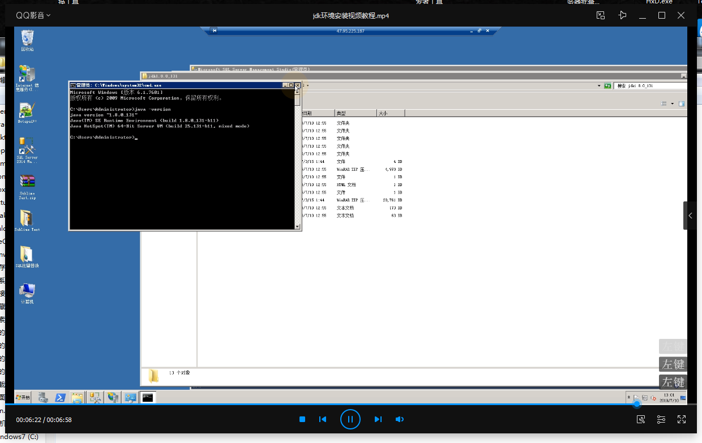Pin the player window on top
Screen dimensions: 702x443
tap(622, 15)
